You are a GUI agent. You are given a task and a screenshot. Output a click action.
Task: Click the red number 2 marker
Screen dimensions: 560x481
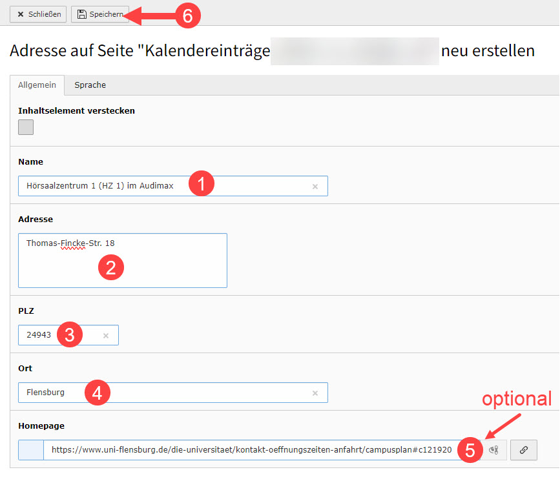110,267
